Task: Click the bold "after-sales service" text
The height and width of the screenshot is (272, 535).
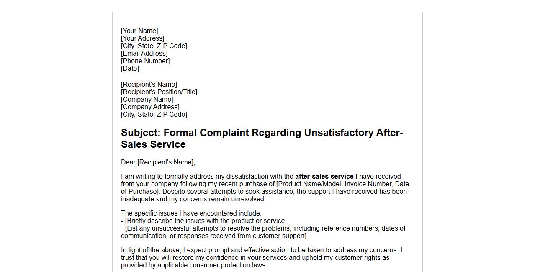Action: [324, 177]
